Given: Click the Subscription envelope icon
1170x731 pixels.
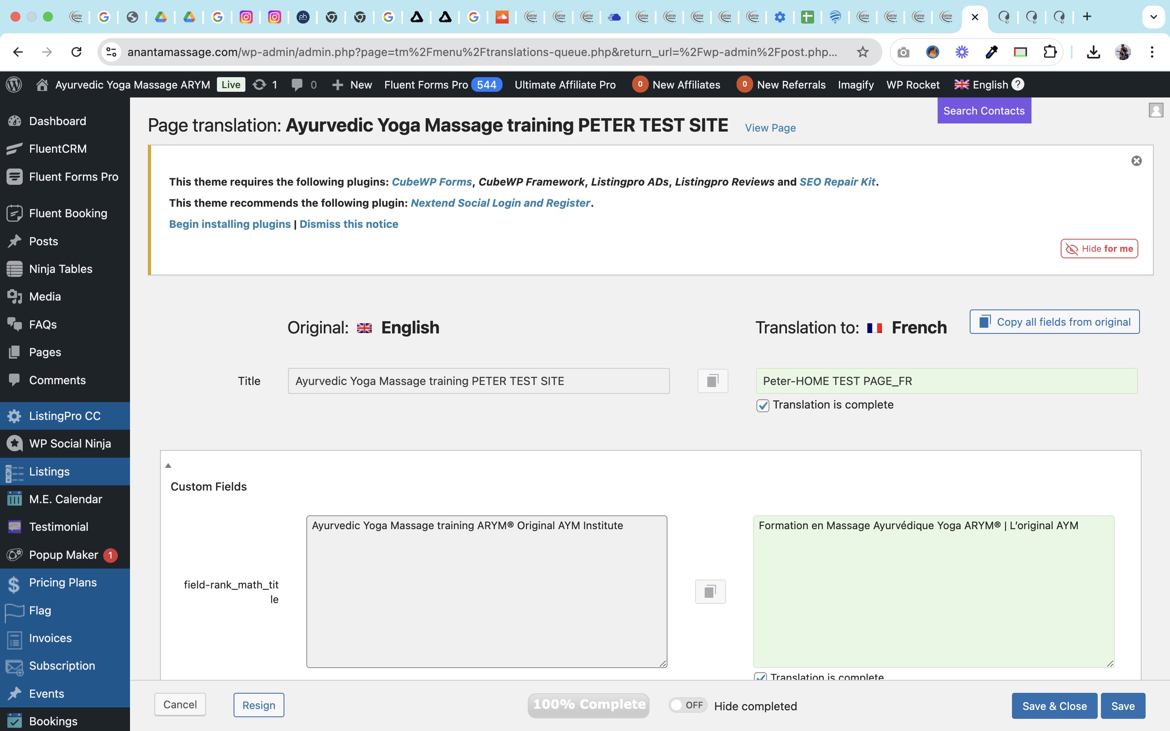Looking at the screenshot, I should point(15,667).
